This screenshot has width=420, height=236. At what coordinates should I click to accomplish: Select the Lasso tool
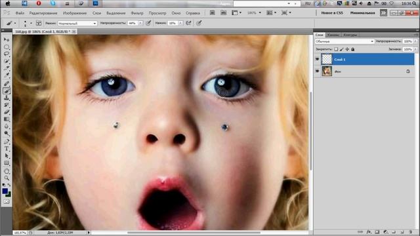click(x=7, y=54)
